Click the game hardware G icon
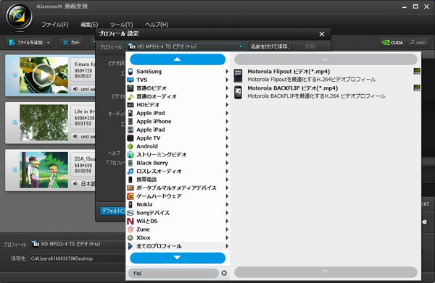 tap(130, 196)
